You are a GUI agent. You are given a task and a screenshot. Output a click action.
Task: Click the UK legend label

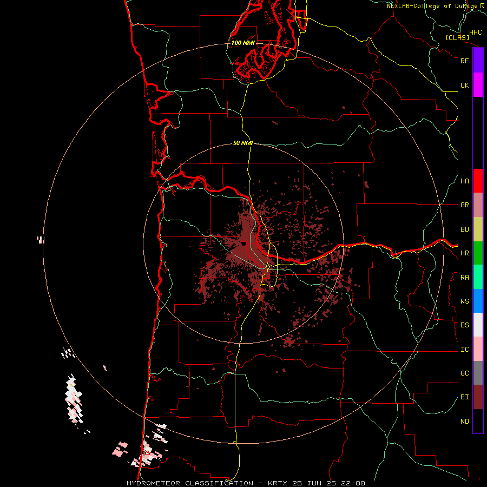pyautogui.click(x=464, y=85)
